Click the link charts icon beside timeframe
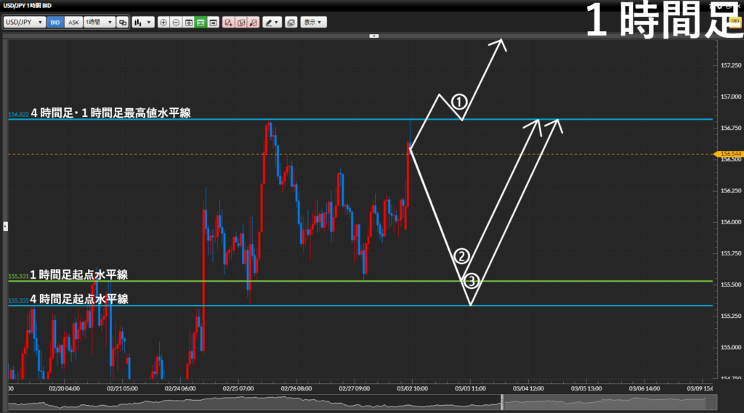 123,23
